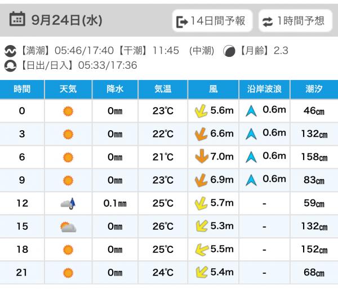Click the wave direction arrow at hour 3
This screenshot has height=289, width=338.
click(x=251, y=134)
